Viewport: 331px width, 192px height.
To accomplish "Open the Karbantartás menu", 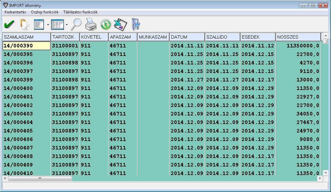I will [15, 12].
